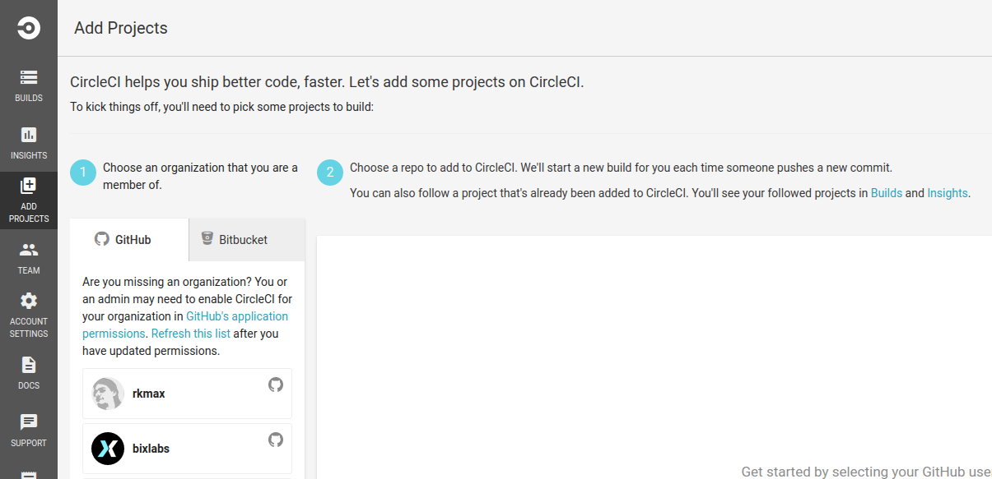
Task: Switch to the GitHub tab
Action: (129, 239)
